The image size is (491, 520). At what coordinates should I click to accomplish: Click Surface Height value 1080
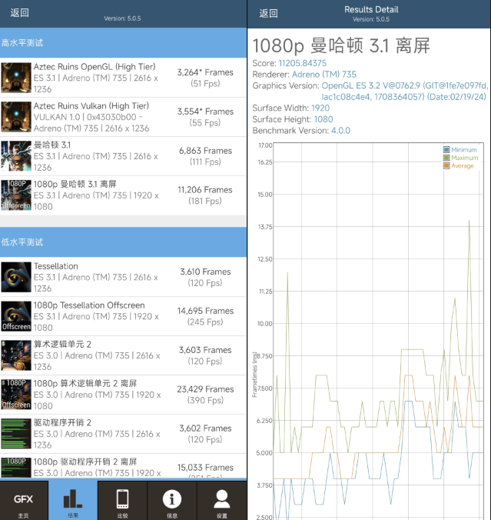click(x=323, y=119)
